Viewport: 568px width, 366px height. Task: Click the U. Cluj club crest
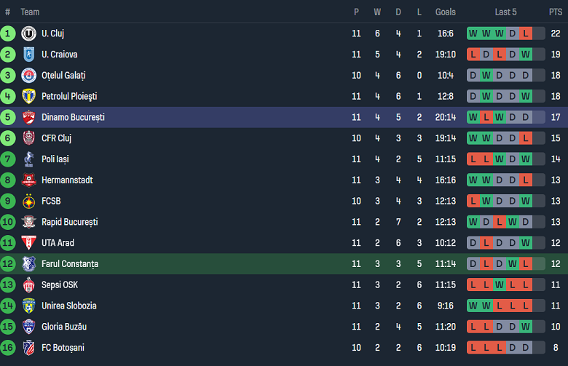pyautogui.click(x=29, y=33)
